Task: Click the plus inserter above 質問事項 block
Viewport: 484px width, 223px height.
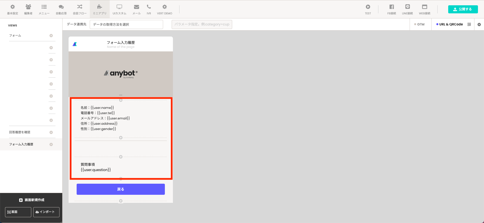Action: pyautogui.click(x=121, y=157)
